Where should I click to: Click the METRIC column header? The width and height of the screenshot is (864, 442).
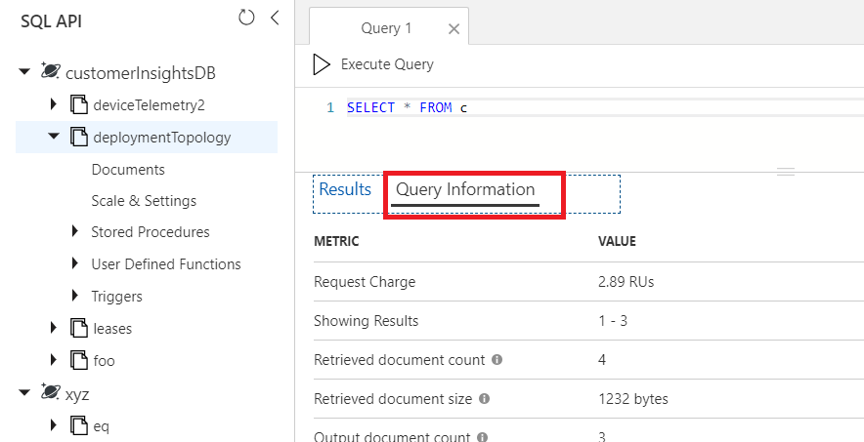[x=336, y=241]
